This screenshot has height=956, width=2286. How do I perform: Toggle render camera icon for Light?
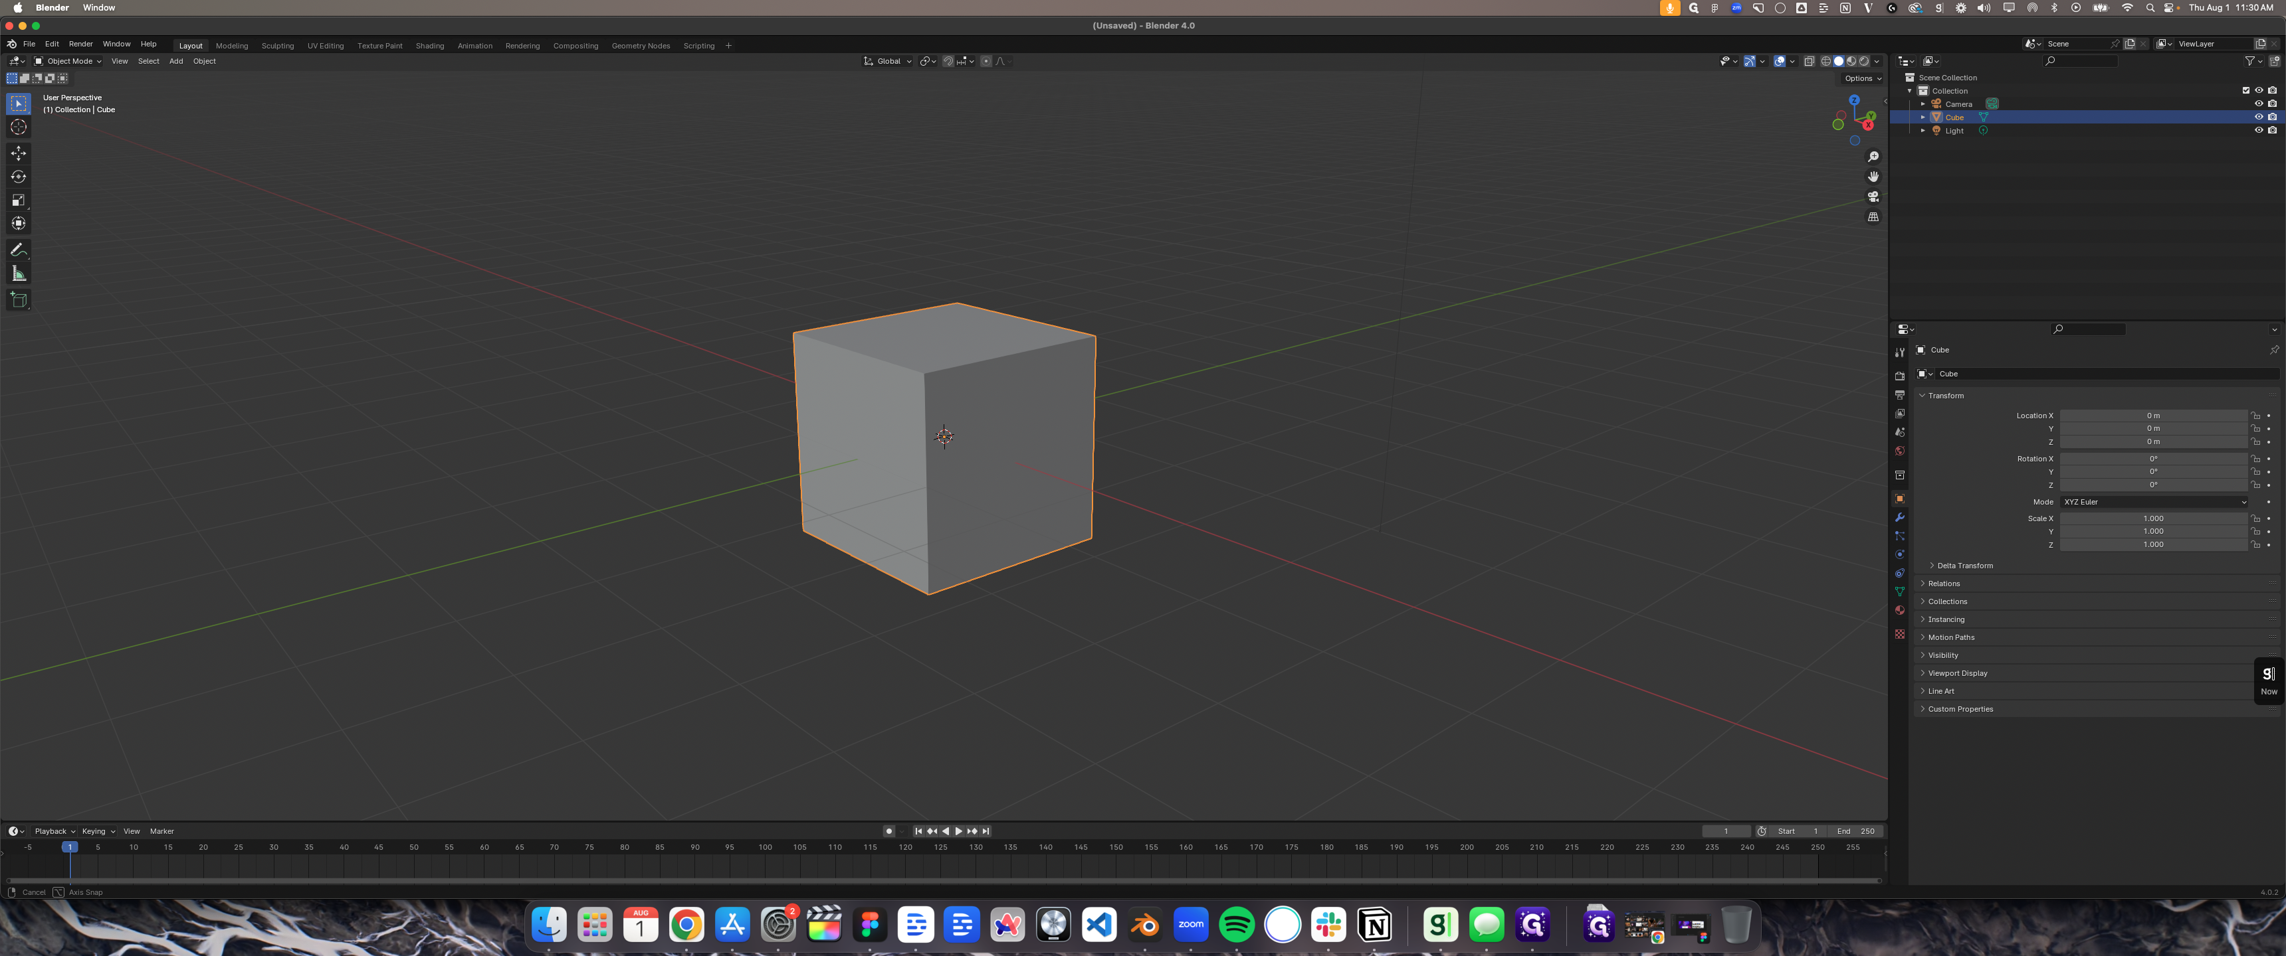pyautogui.click(x=2273, y=130)
